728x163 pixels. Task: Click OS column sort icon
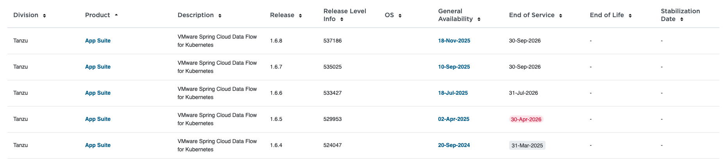pos(400,16)
